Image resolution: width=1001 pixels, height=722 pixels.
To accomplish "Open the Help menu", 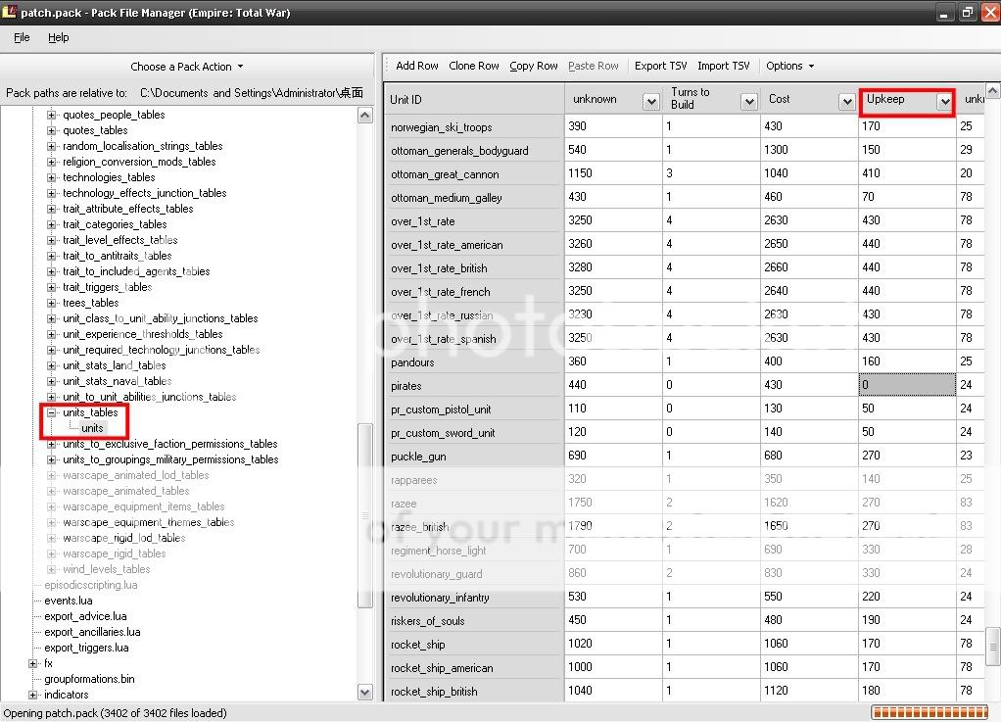I will (x=59, y=37).
